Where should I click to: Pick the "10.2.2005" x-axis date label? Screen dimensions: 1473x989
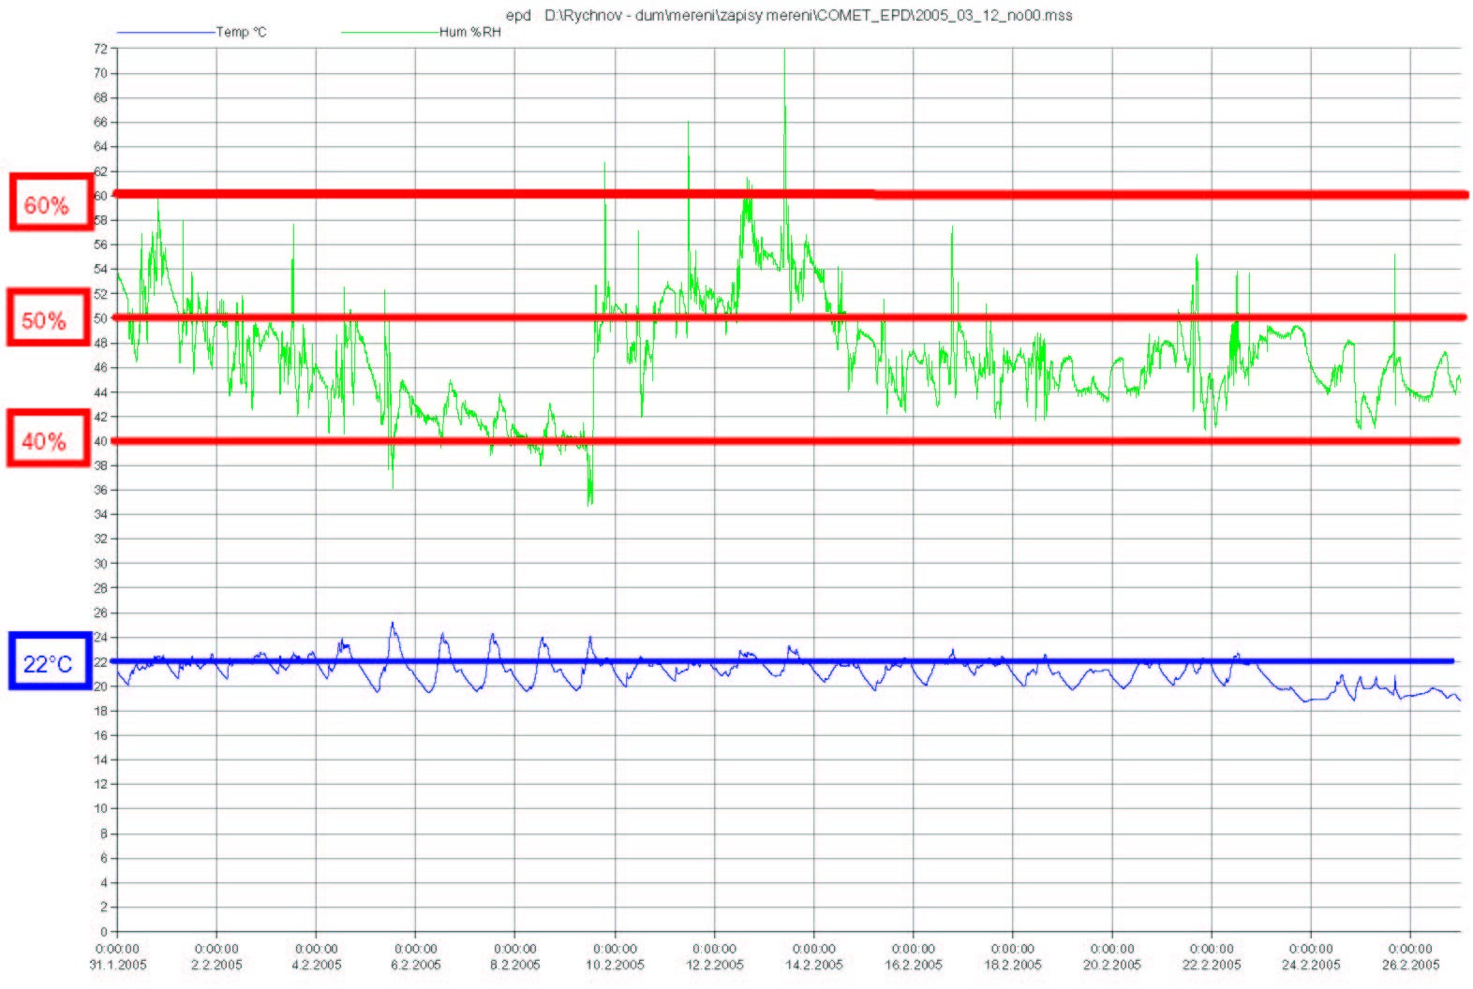click(x=616, y=965)
